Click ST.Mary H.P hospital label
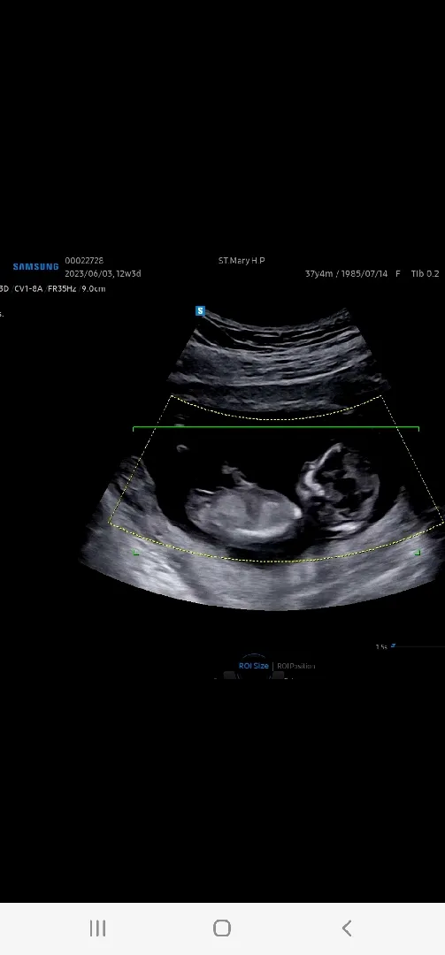This screenshot has height=955, width=445. pos(242,261)
